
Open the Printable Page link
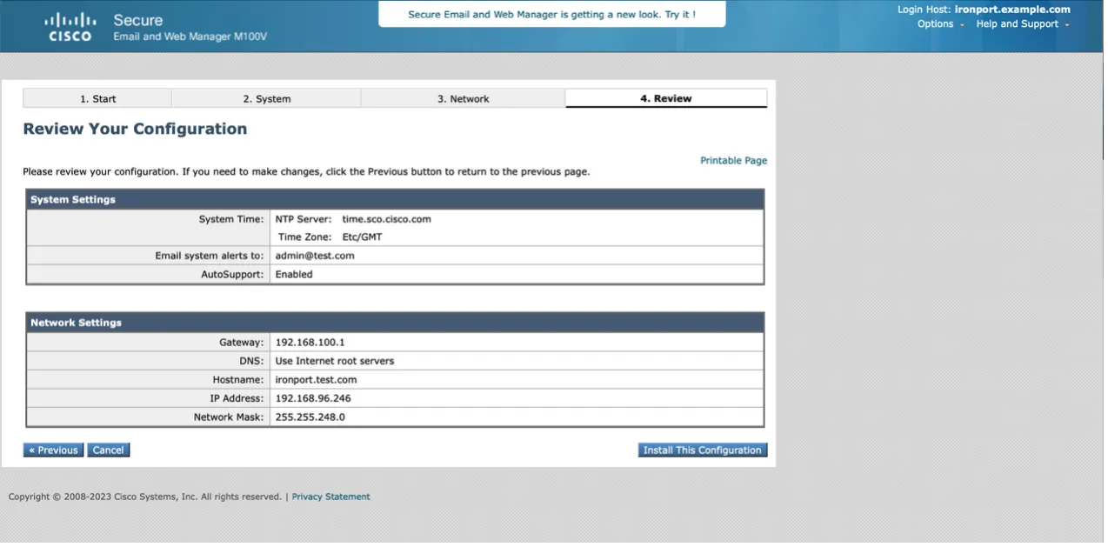[733, 161]
